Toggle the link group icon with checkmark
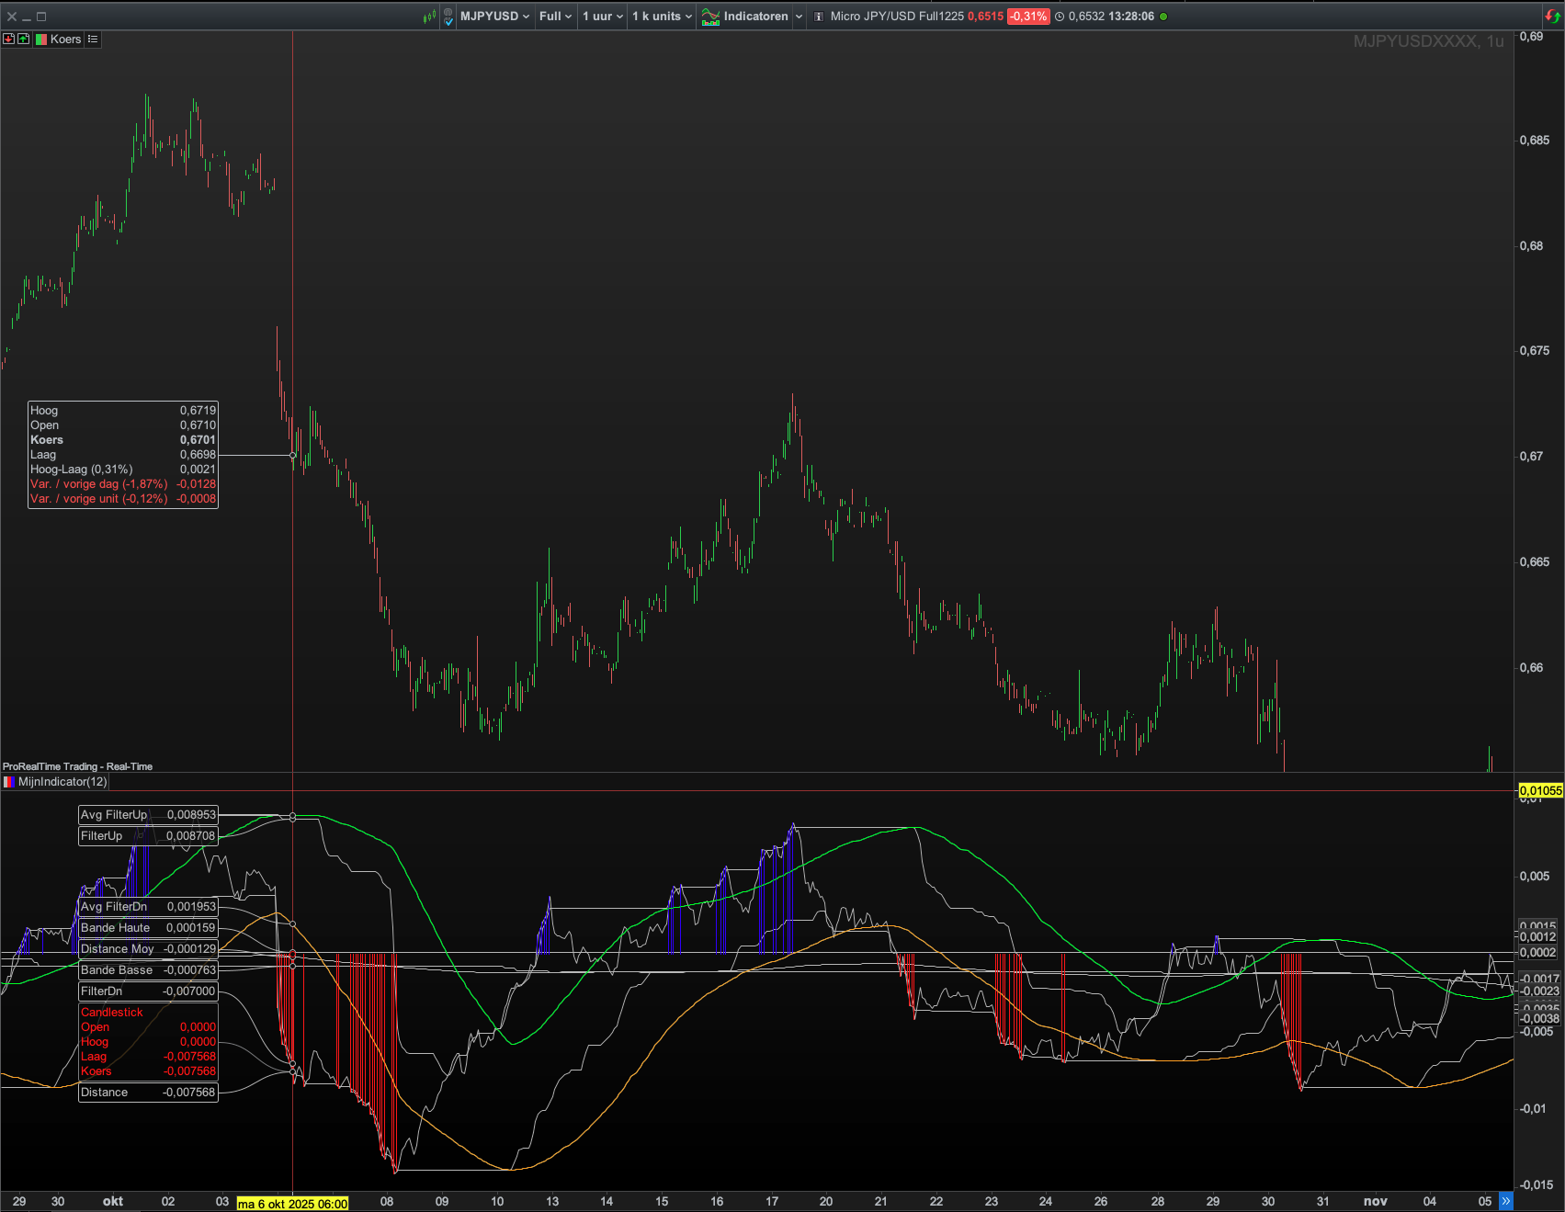Screen dimensions: 1565x1212 pyautogui.click(x=448, y=17)
